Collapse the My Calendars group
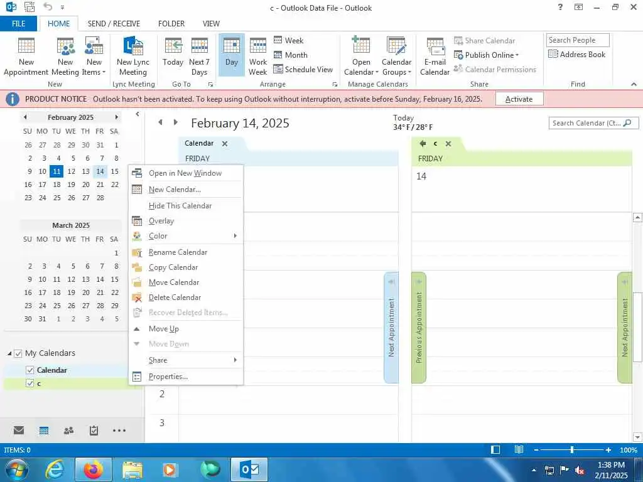Viewport: 643px width, 482px height. pos(9,353)
